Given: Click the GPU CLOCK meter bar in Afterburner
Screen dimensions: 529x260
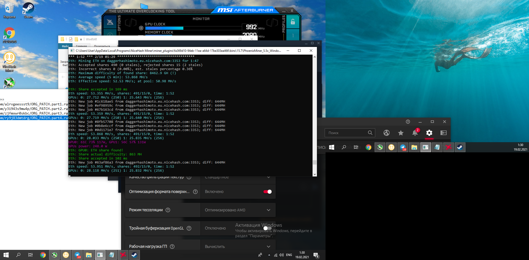Looking at the screenshot, I should point(193,28).
